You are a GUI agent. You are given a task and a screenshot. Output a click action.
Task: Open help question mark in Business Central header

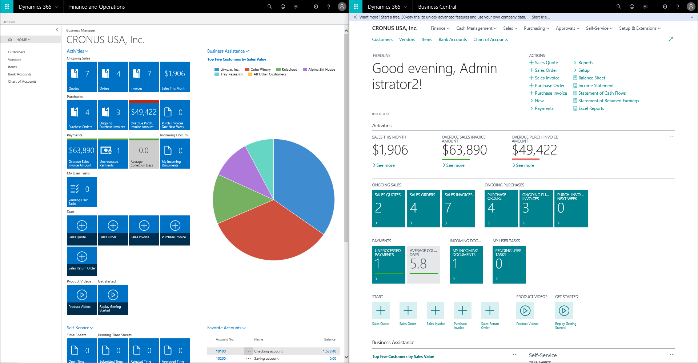click(x=678, y=7)
